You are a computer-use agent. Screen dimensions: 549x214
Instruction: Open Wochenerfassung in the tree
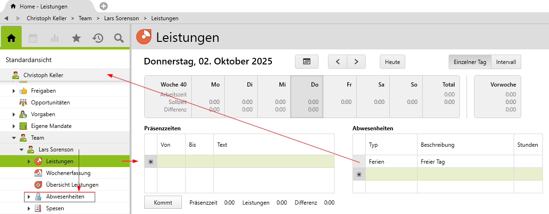point(68,173)
